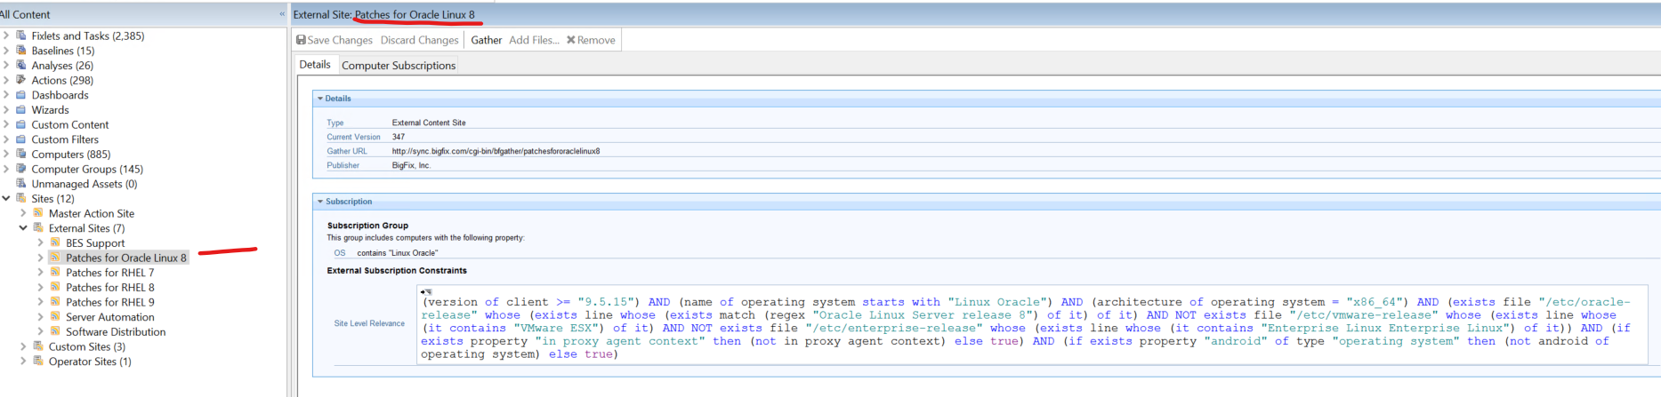1661x397 pixels.
Task: Expand the Patches for RHEL 7 node
Action: [40, 273]
